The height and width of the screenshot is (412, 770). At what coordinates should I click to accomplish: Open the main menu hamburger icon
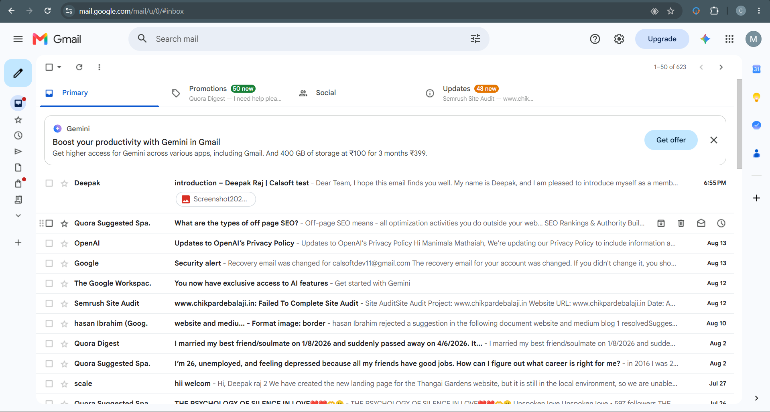coord(18,39)
